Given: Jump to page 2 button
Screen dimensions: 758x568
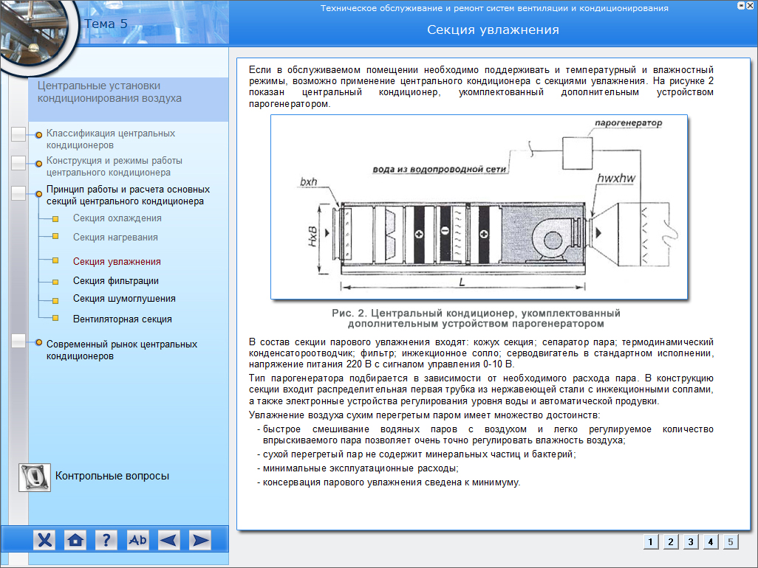Looking at the screenshot, I should pyautogui.click(x=670, y=542).
